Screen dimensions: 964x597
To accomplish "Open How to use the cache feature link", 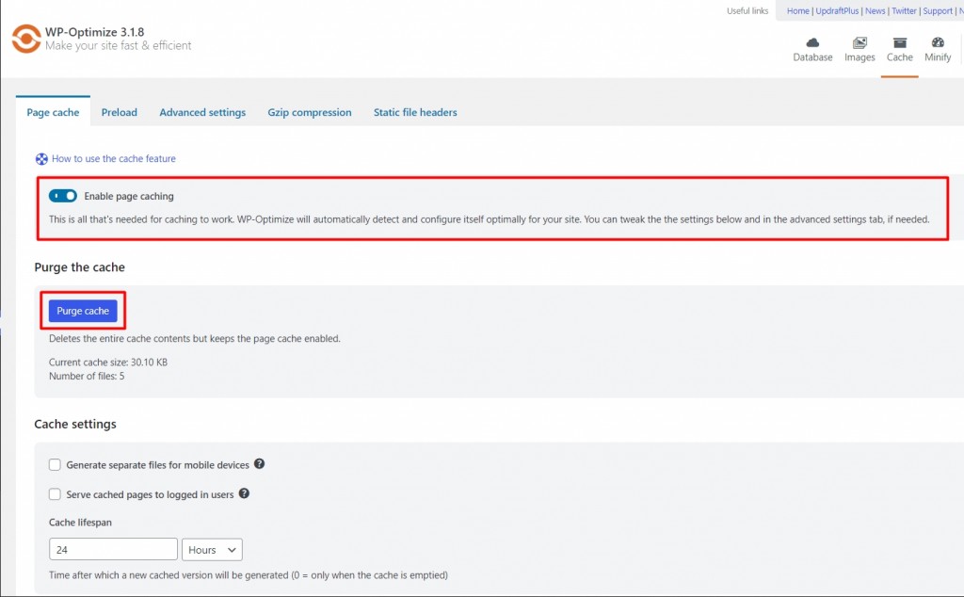I will [114, 158].
